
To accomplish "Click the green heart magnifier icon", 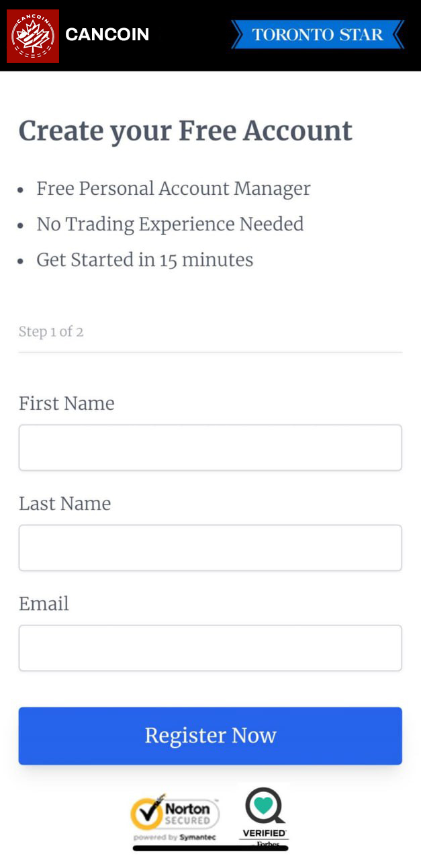I will (265, 806).
